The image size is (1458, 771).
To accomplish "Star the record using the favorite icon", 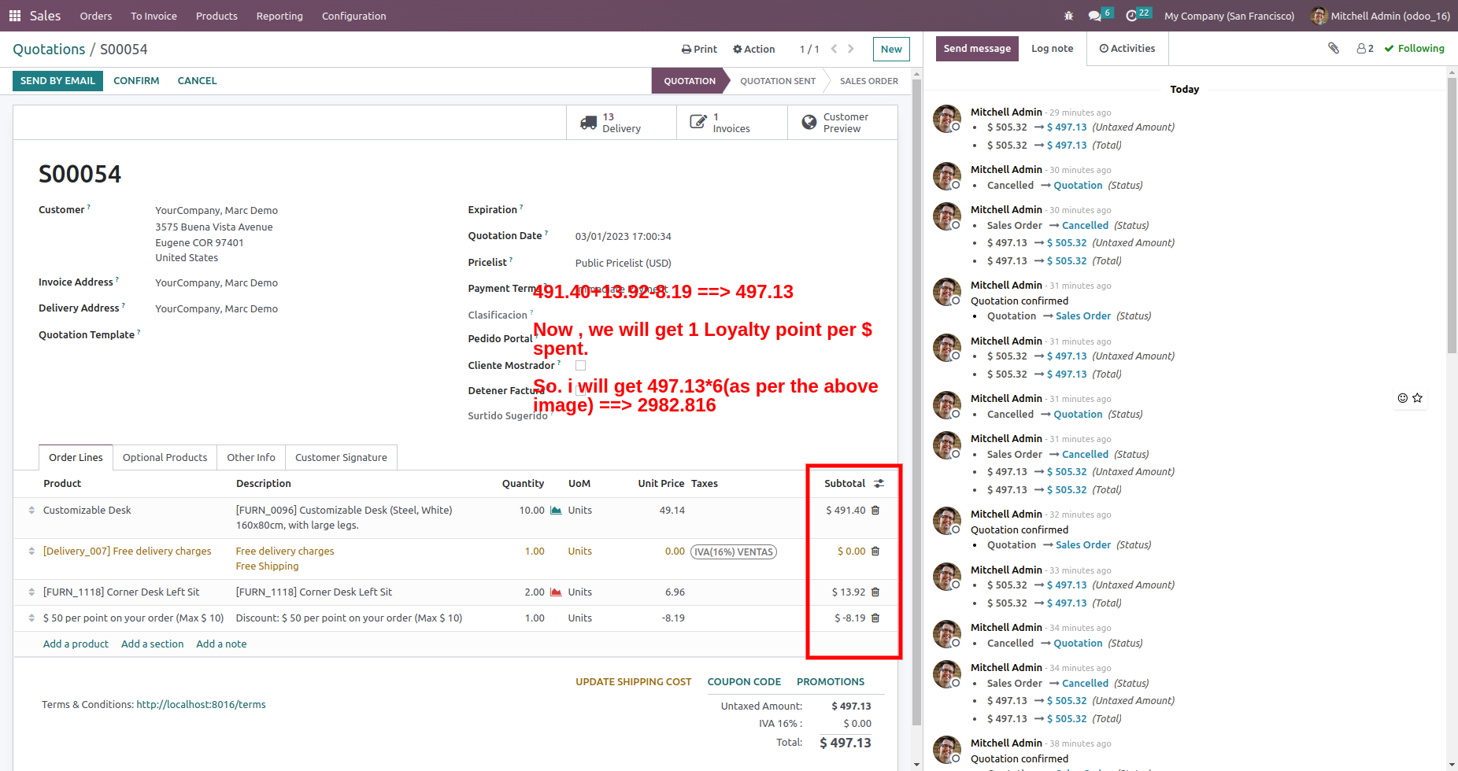I will click(x=1418, y=398).
